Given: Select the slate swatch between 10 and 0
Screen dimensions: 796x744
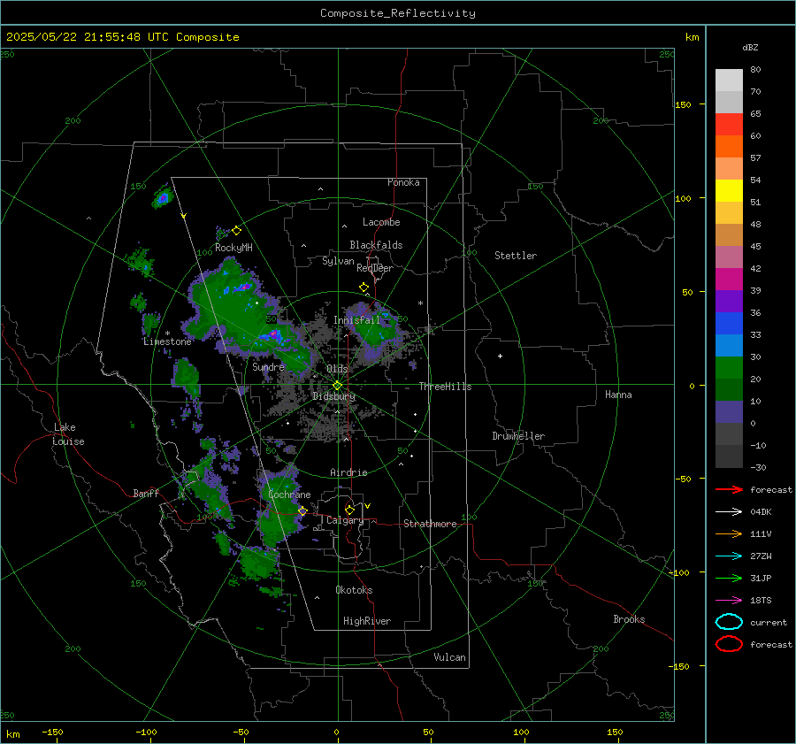Looking at the screenshot, I should pos(729,412).
